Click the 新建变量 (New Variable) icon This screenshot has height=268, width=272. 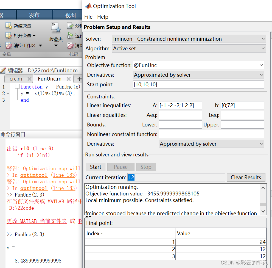[x=9, y=25]
